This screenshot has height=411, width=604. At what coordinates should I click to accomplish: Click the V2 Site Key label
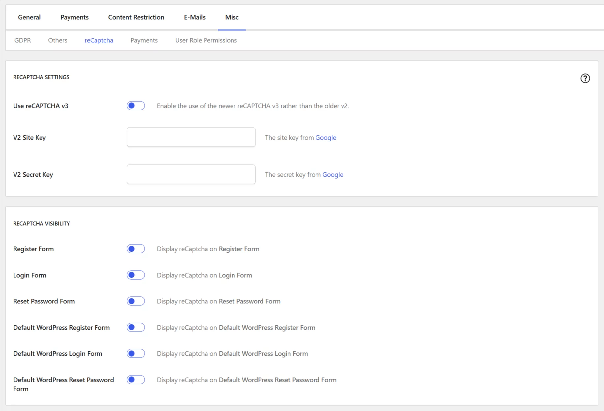pos(29,137)
